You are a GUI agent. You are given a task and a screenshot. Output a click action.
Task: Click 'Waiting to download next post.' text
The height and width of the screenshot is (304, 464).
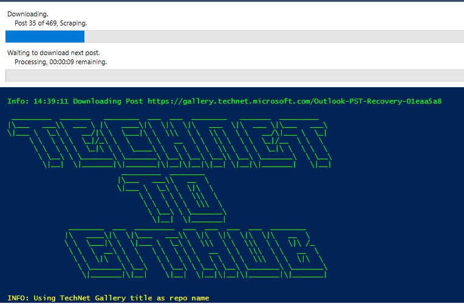(53, 53)
